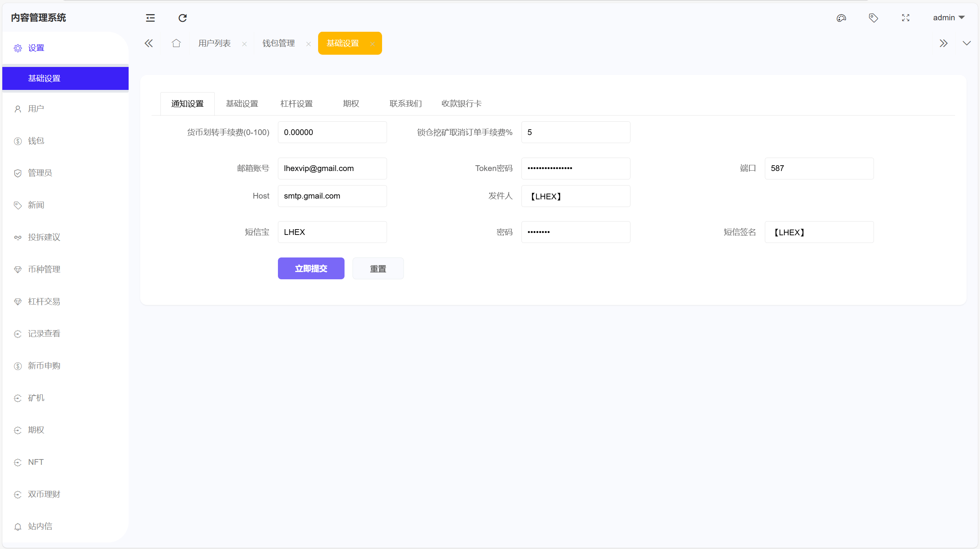The width and height of the screenshot is (980, 549).
Task: Open the 矿机 sidebar section
Action: click(36, 398)
